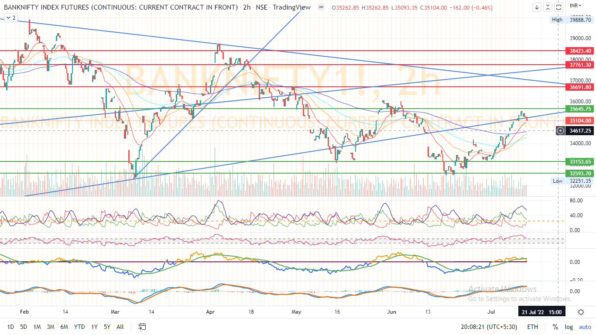Select the 5Y date range
596x335 pixels.
[x=107, y=327]
